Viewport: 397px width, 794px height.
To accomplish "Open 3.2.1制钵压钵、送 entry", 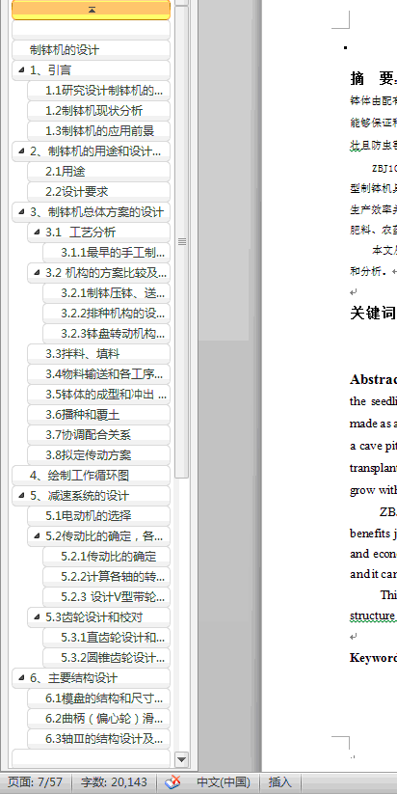I will coord(106,292).
